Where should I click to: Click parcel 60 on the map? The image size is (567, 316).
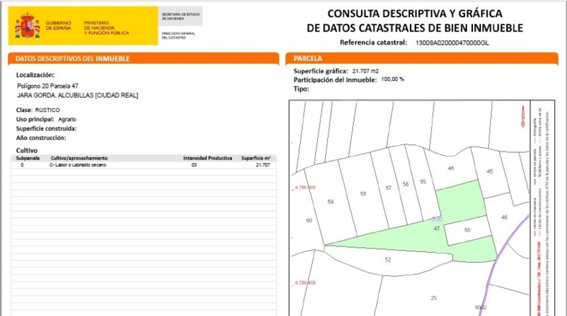(x=309, y=220)
